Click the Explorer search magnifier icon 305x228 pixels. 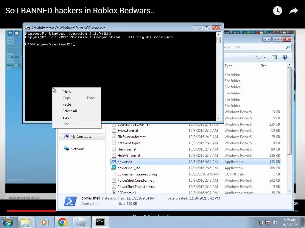(x=288, y=47)
